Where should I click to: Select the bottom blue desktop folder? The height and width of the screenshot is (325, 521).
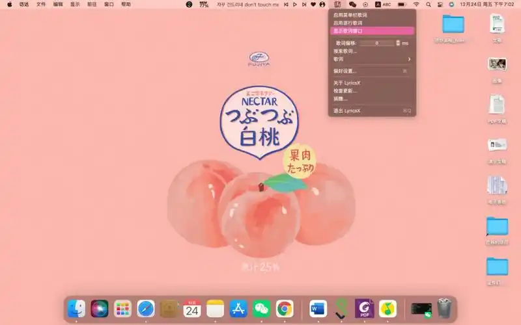click(497, 266)
